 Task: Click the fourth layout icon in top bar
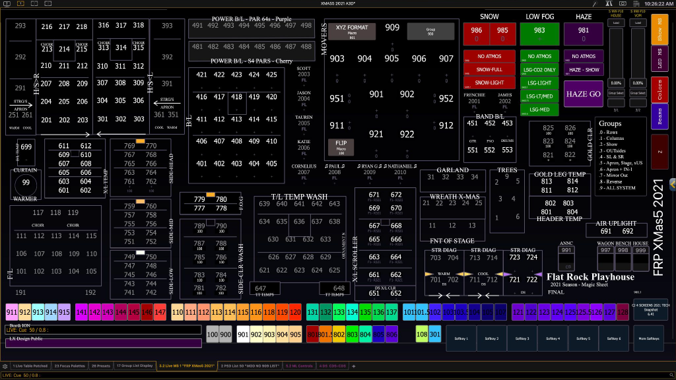point(48,3)
